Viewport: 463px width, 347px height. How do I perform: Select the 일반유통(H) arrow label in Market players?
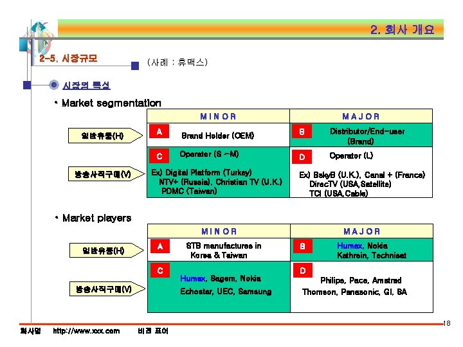[x=107, y=251]
